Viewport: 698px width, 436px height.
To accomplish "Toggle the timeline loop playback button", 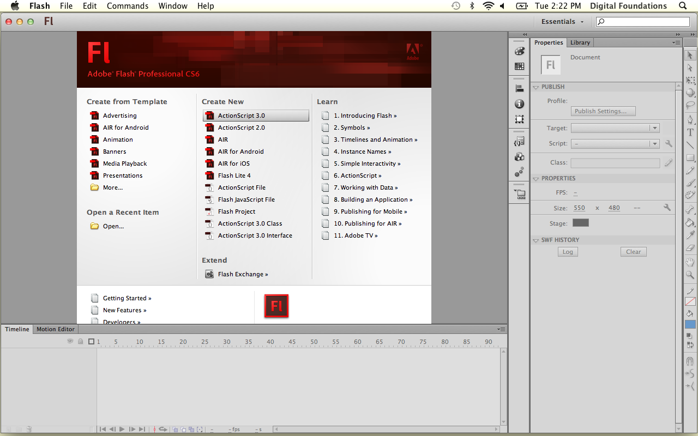I will tap(163, 429).
